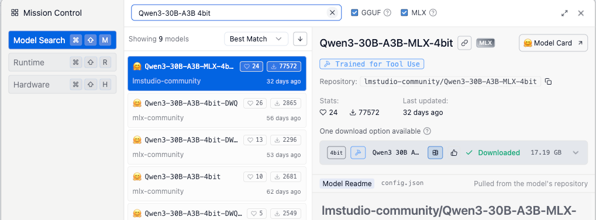The height and width of the screenshot is (220, 596).
Task: Click the green Downloaded status
Action: coord(493,152)
